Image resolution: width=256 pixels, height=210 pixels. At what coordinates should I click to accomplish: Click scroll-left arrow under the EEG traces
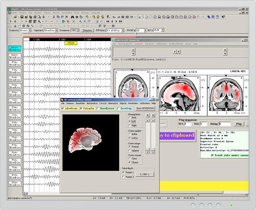(x=26, y=193)
